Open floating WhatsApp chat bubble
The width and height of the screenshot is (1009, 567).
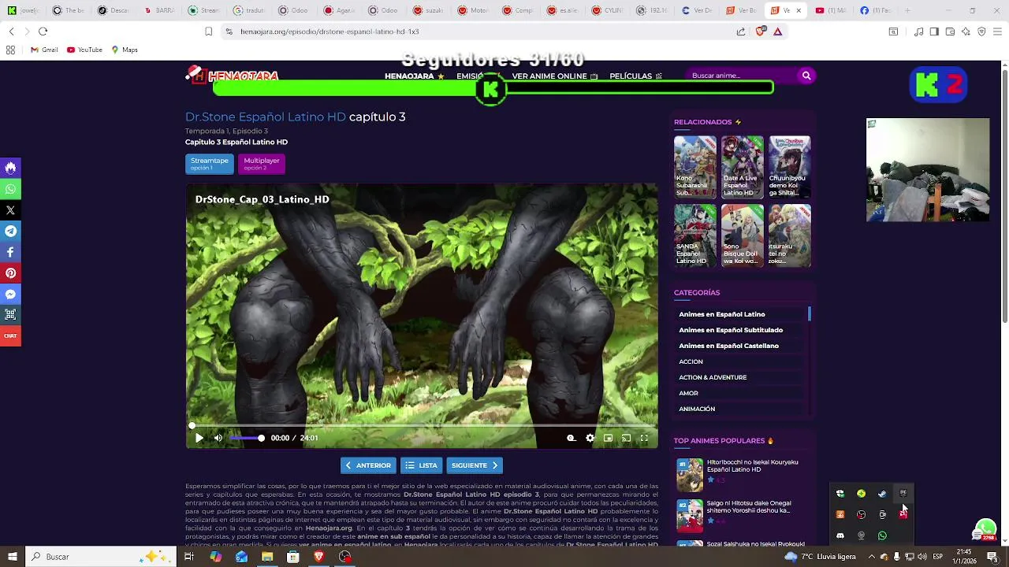[985, 529]
